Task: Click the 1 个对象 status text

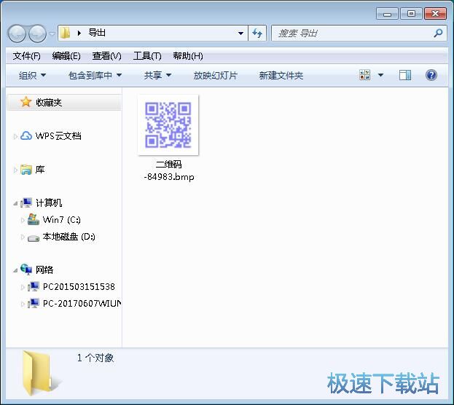Action: tap(95, 358)
